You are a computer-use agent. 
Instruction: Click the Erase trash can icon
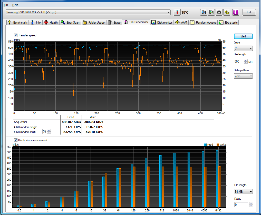pos(110,22)
